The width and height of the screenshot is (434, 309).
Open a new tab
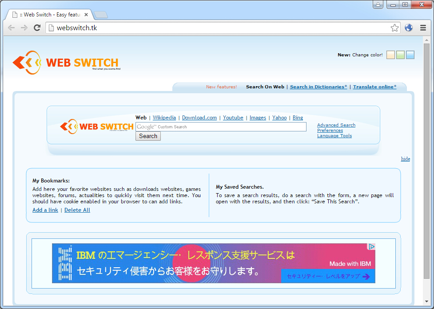click(x=101, y=15)
